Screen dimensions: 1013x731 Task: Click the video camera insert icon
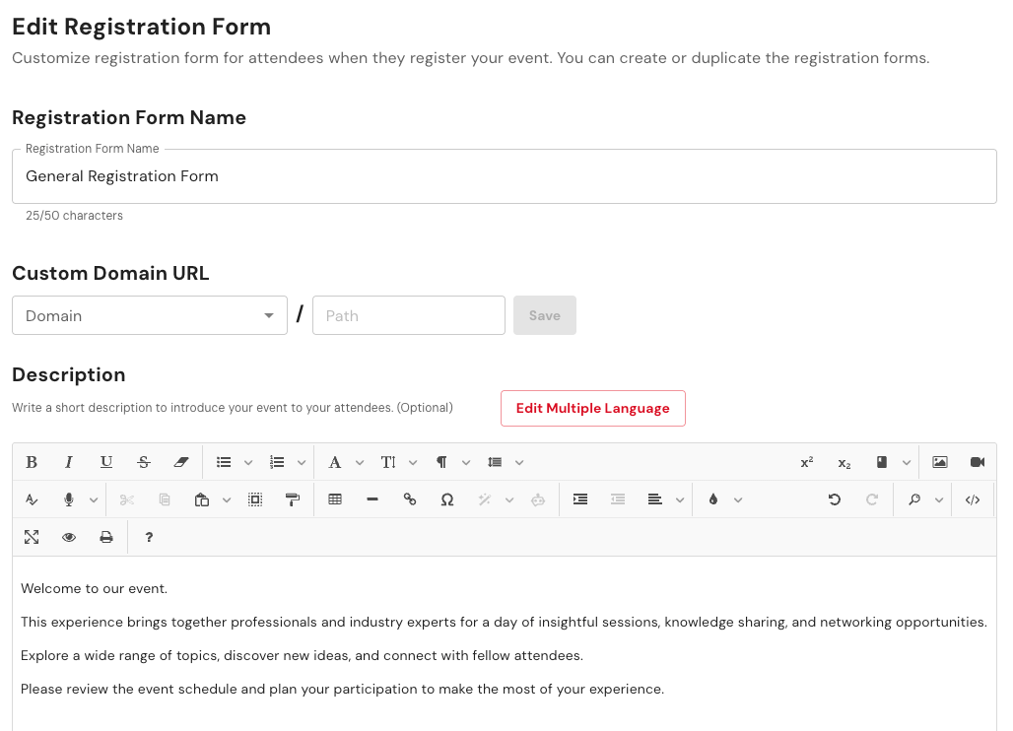coord(978,462)
